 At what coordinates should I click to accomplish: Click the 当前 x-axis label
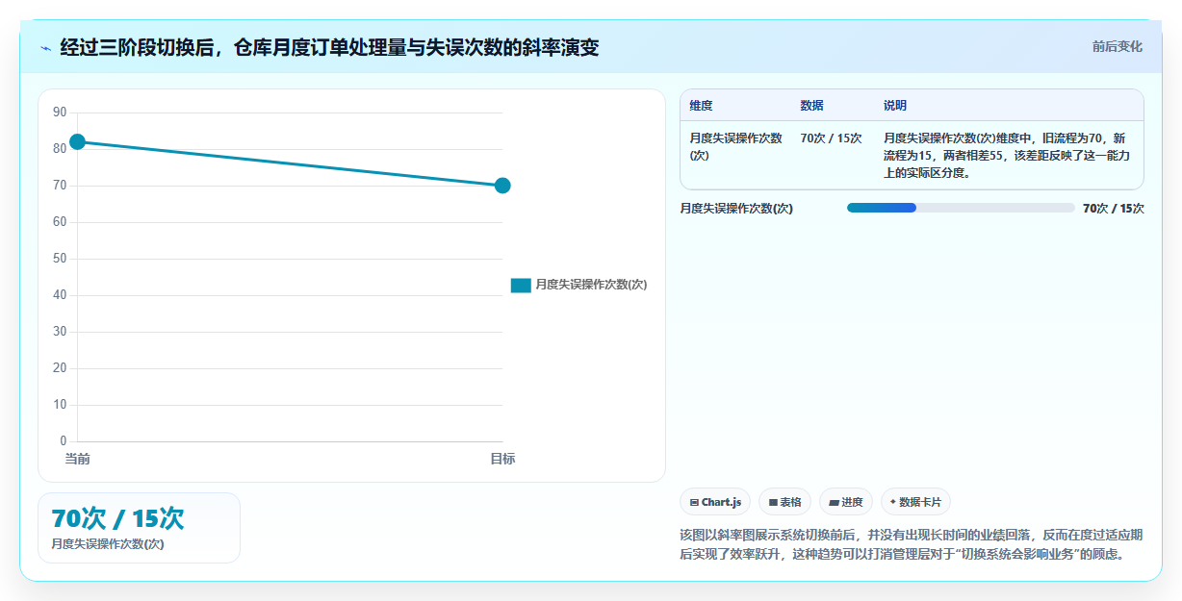coord(78,459)
